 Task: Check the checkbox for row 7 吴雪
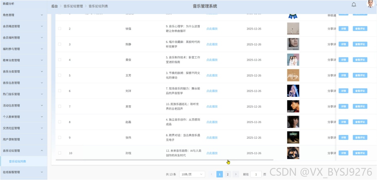click(x=59, y=106)
